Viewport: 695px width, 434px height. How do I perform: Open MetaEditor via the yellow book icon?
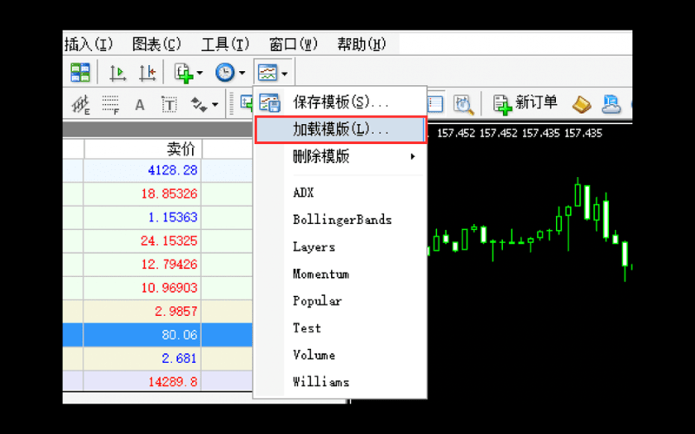581,104
